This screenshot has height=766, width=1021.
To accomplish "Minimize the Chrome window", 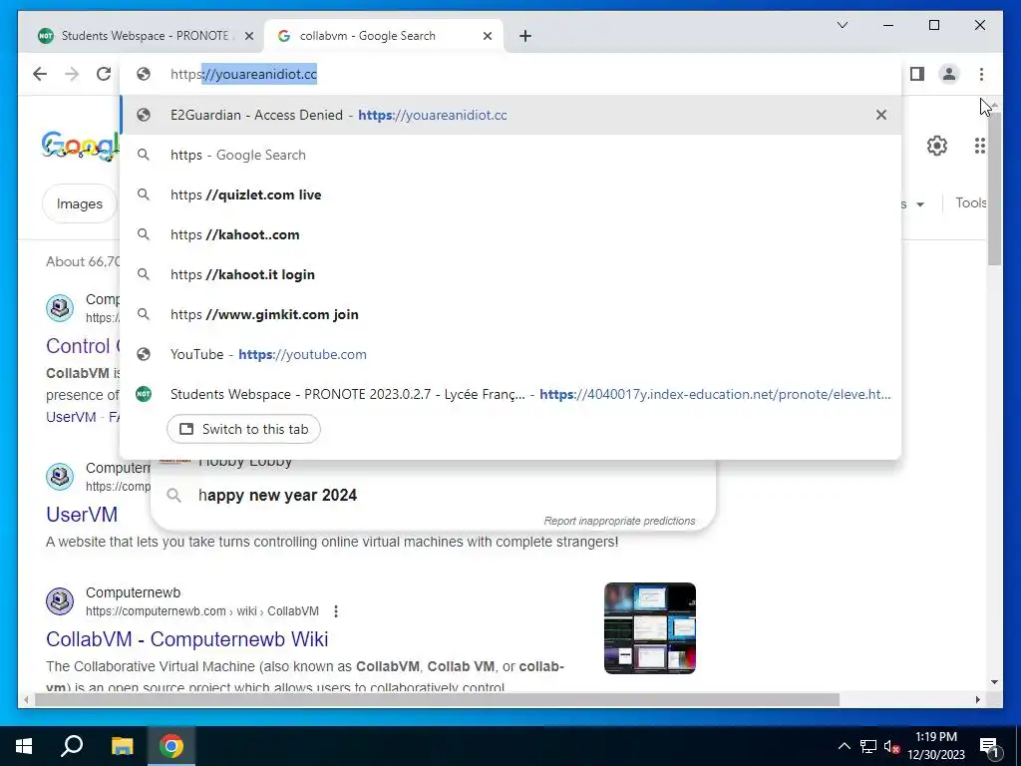I will 888,25.
